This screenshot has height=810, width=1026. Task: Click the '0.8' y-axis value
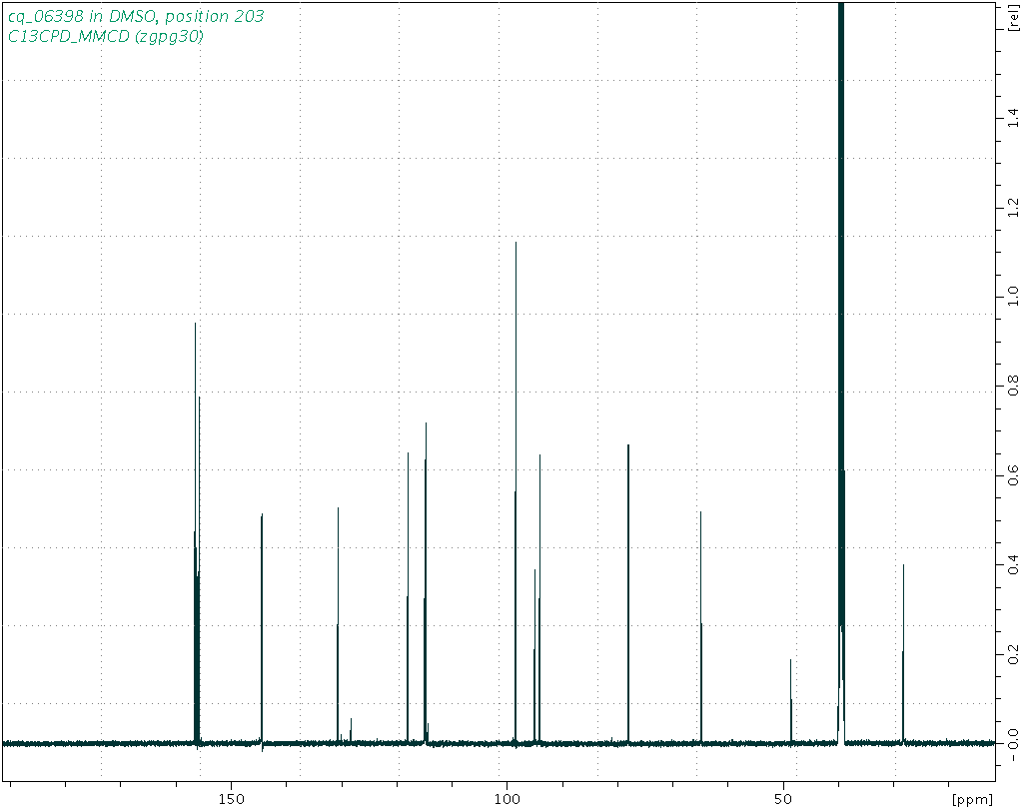pyautogui.click(x=1014, y=385)
